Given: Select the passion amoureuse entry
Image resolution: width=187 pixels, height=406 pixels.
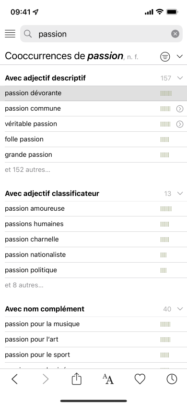Looking at the screenshot, I should 93,209.
